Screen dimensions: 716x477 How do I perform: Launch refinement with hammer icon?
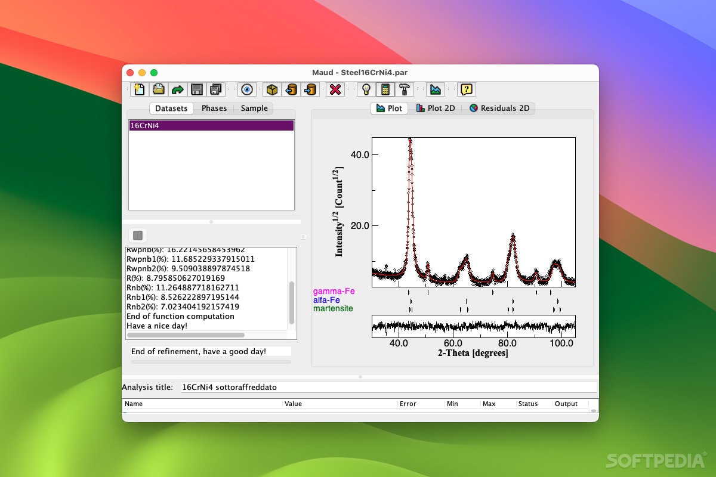coord(405,89)
